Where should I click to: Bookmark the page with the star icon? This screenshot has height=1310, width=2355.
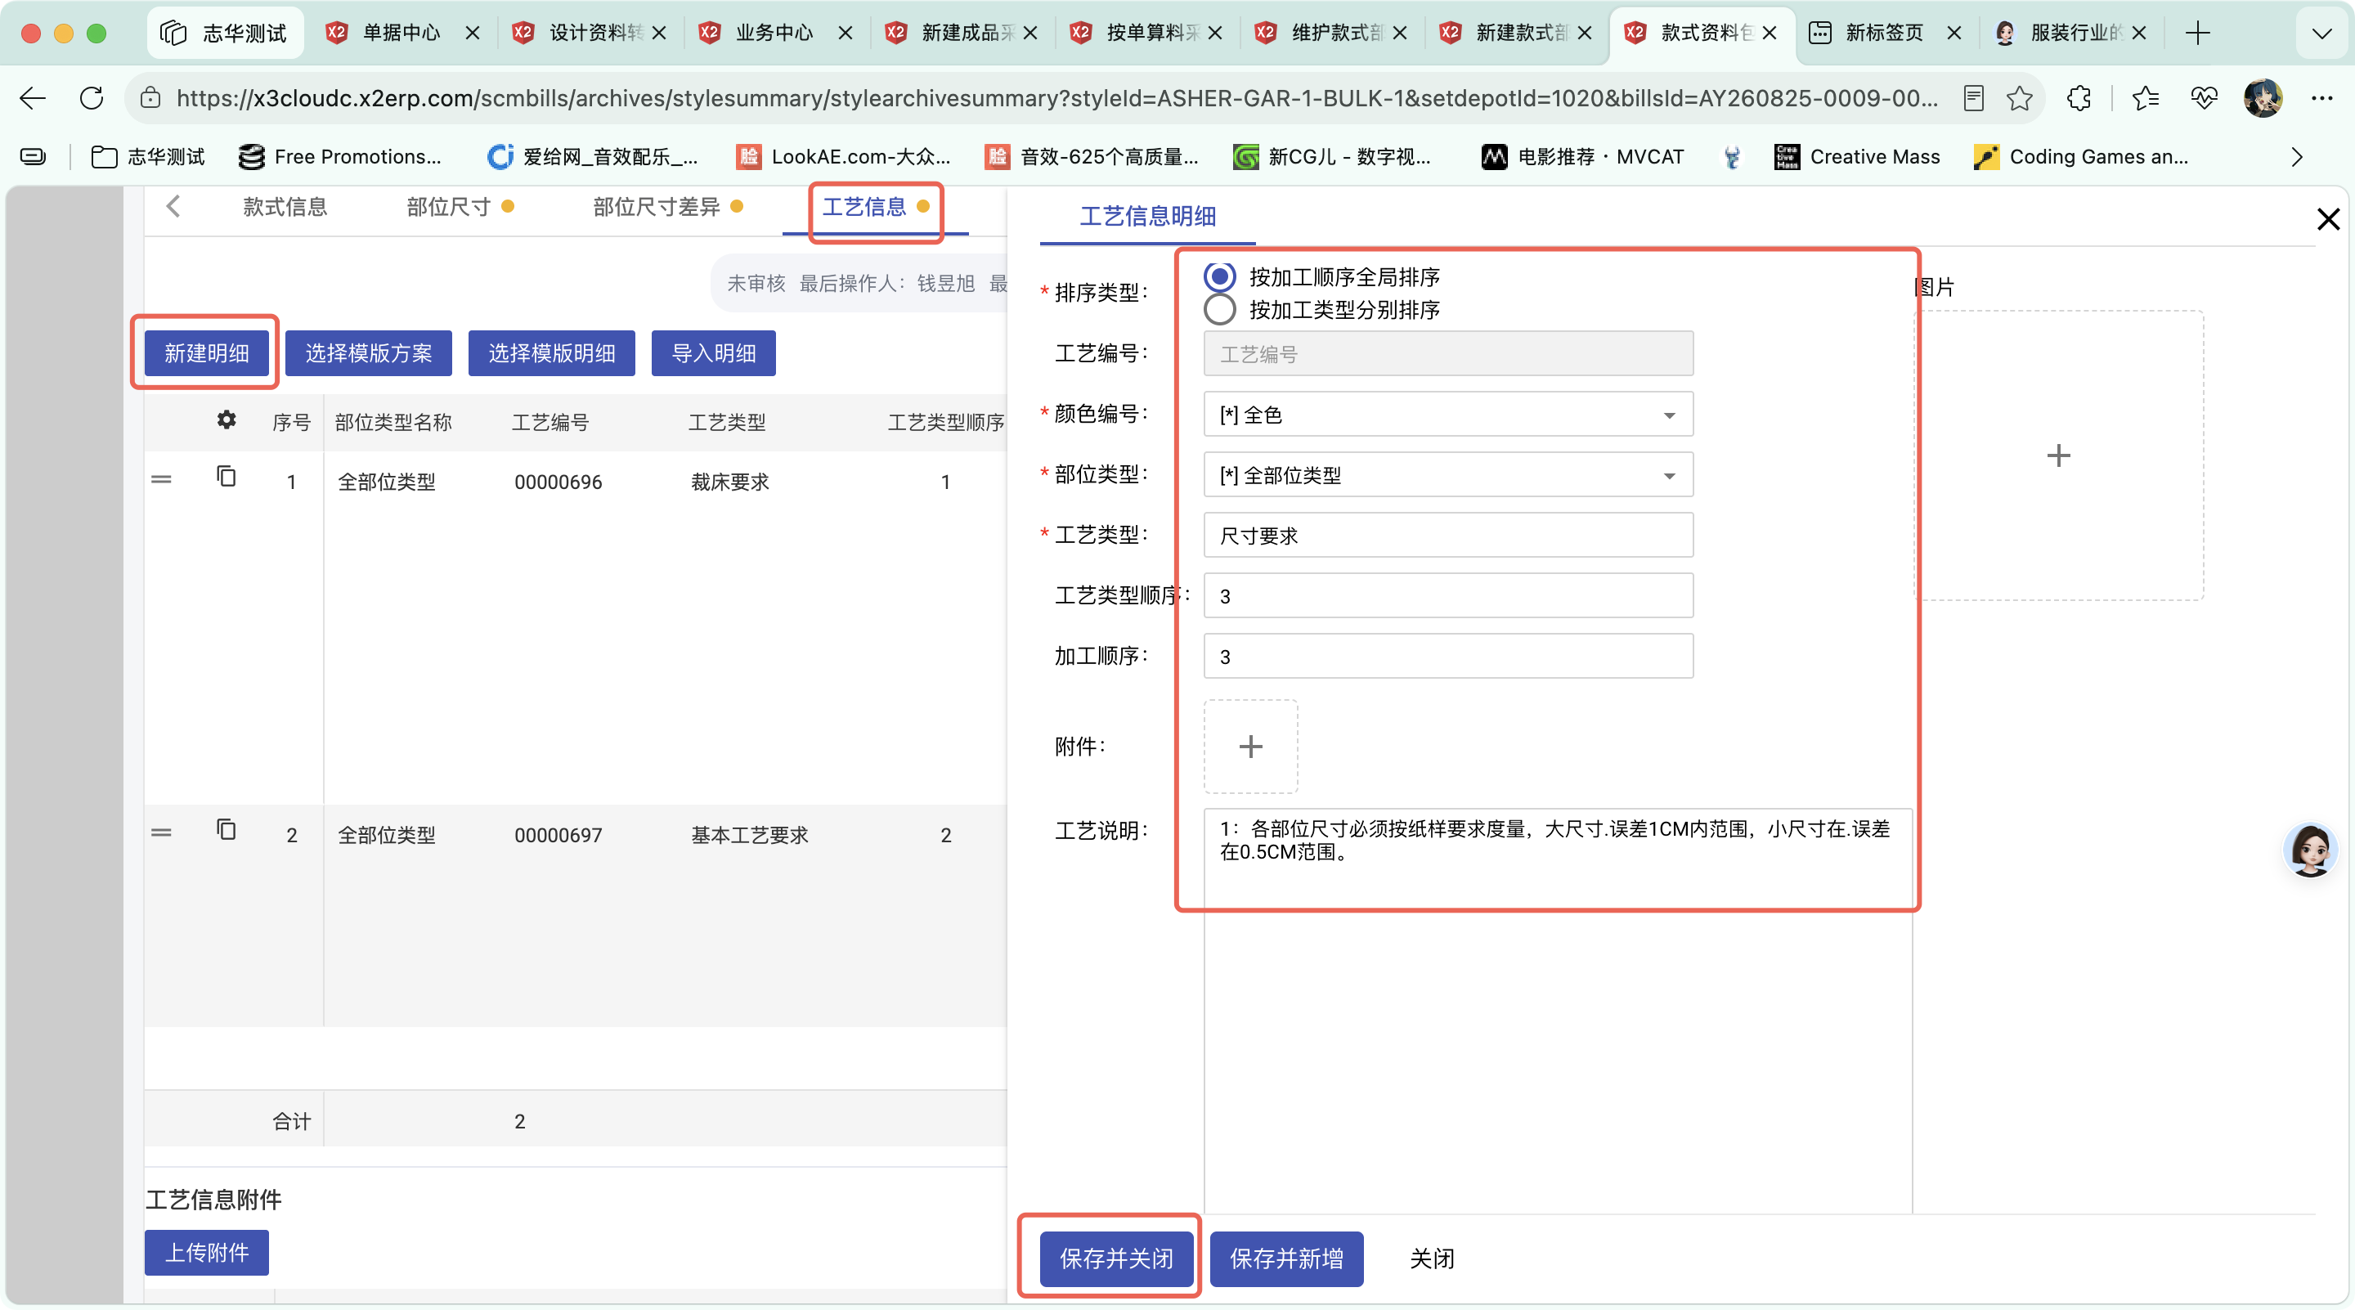tap(2019, 98)
